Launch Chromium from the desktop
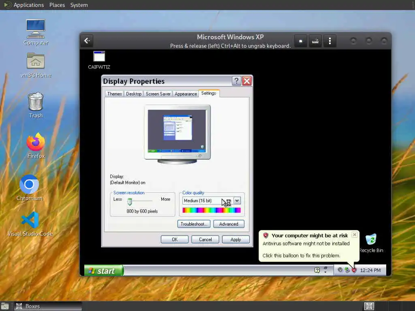The height and width of the screenshot is (311, 415). point(29,188)
